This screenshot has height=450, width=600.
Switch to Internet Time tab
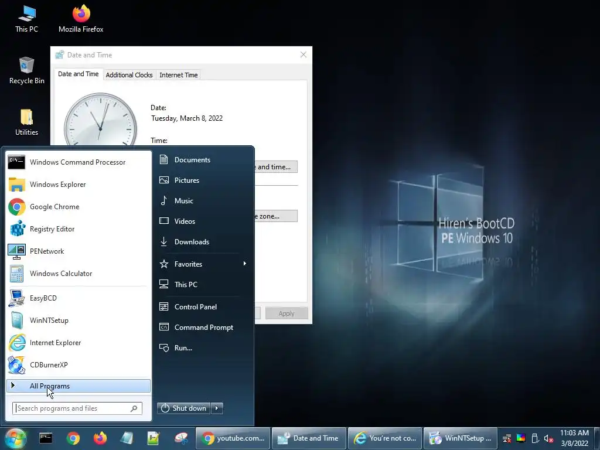(x=178, y=75)
